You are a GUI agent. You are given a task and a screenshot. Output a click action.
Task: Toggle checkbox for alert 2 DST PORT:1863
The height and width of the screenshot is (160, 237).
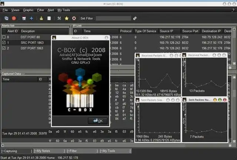click(4, 48)
